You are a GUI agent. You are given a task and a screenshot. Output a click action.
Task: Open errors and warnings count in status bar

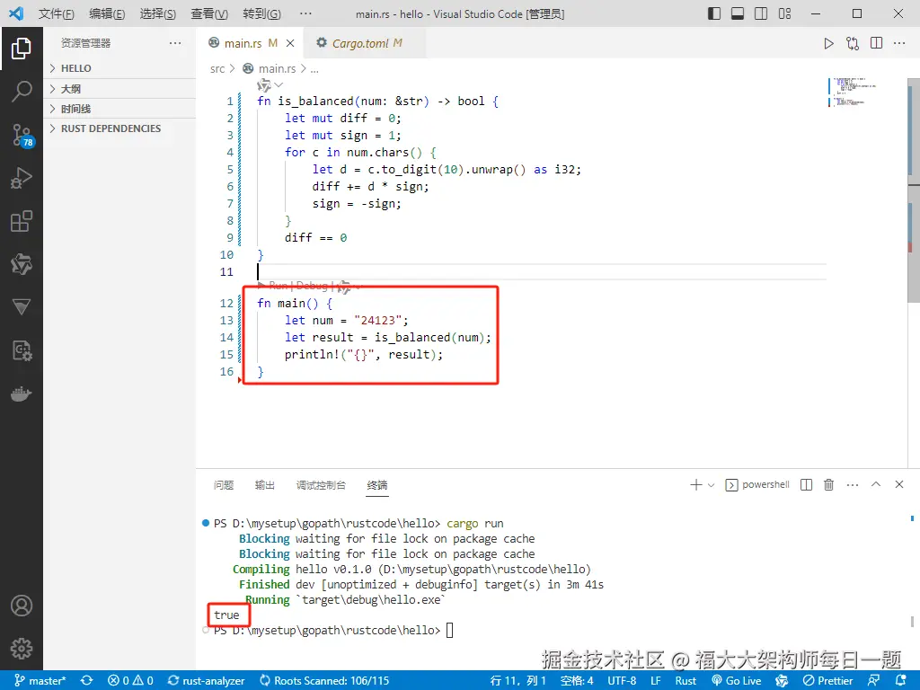(x=130, y=681)
